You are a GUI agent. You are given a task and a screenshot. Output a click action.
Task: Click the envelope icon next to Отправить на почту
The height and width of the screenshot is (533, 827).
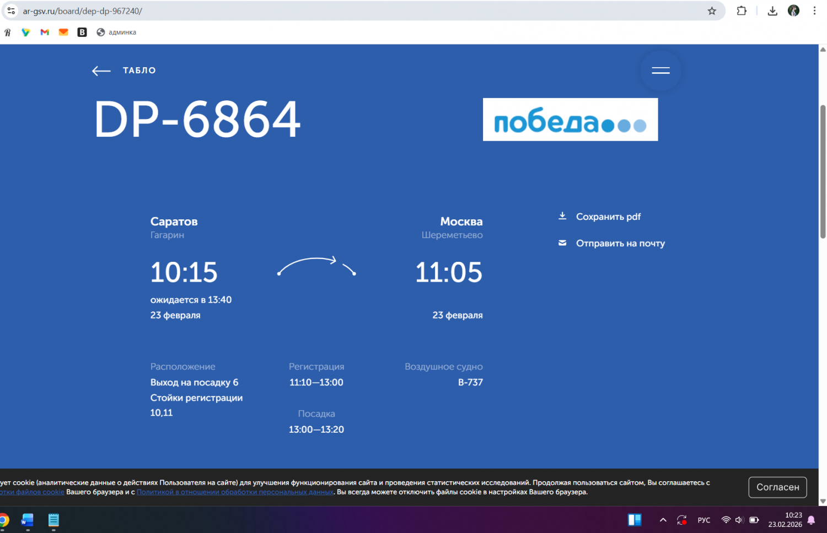pos(562,243)
